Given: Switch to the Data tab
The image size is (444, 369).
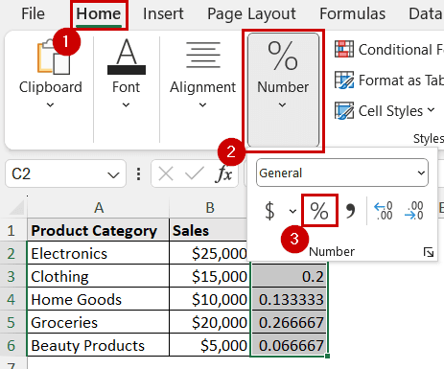Looking at the screenshot, I should 425,13.
